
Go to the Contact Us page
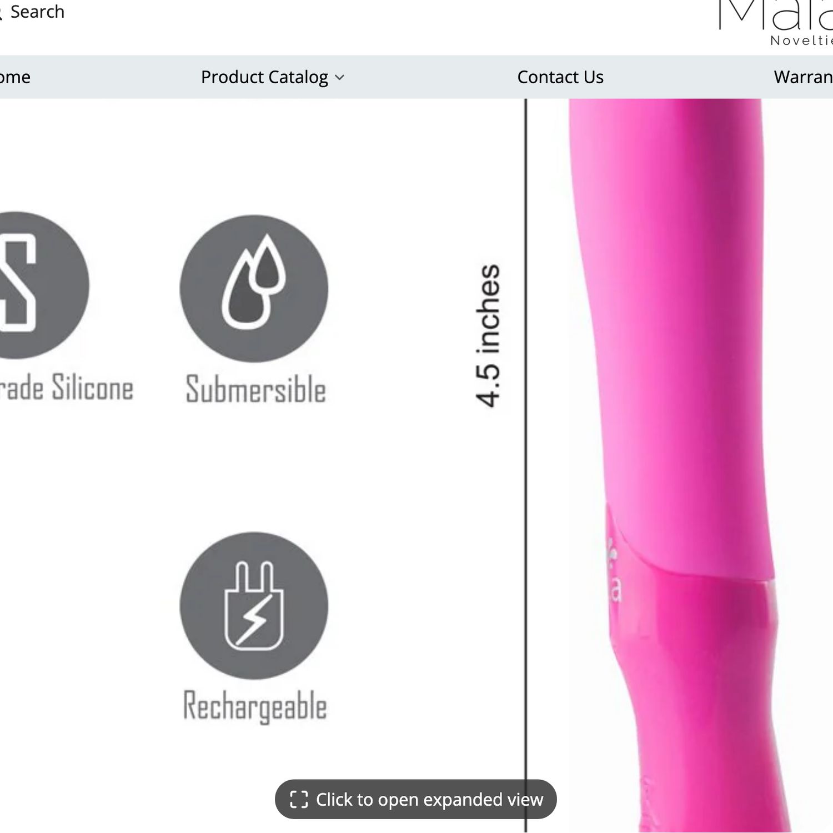pyautogui.click(x=560, y=77)
